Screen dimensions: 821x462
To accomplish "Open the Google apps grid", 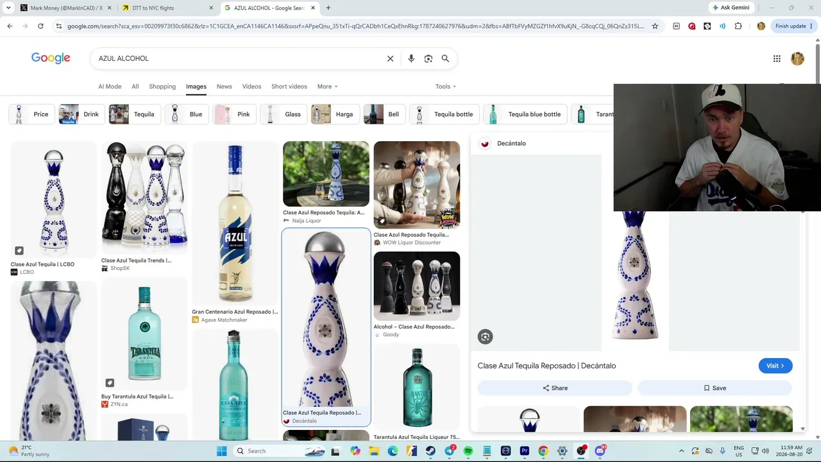I will click(x=777, y=58).
